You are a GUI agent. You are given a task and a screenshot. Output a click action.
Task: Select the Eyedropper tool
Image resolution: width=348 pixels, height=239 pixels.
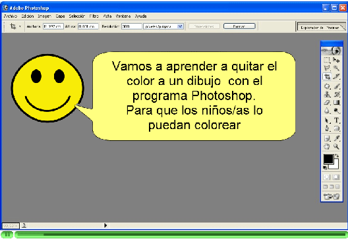336,138
